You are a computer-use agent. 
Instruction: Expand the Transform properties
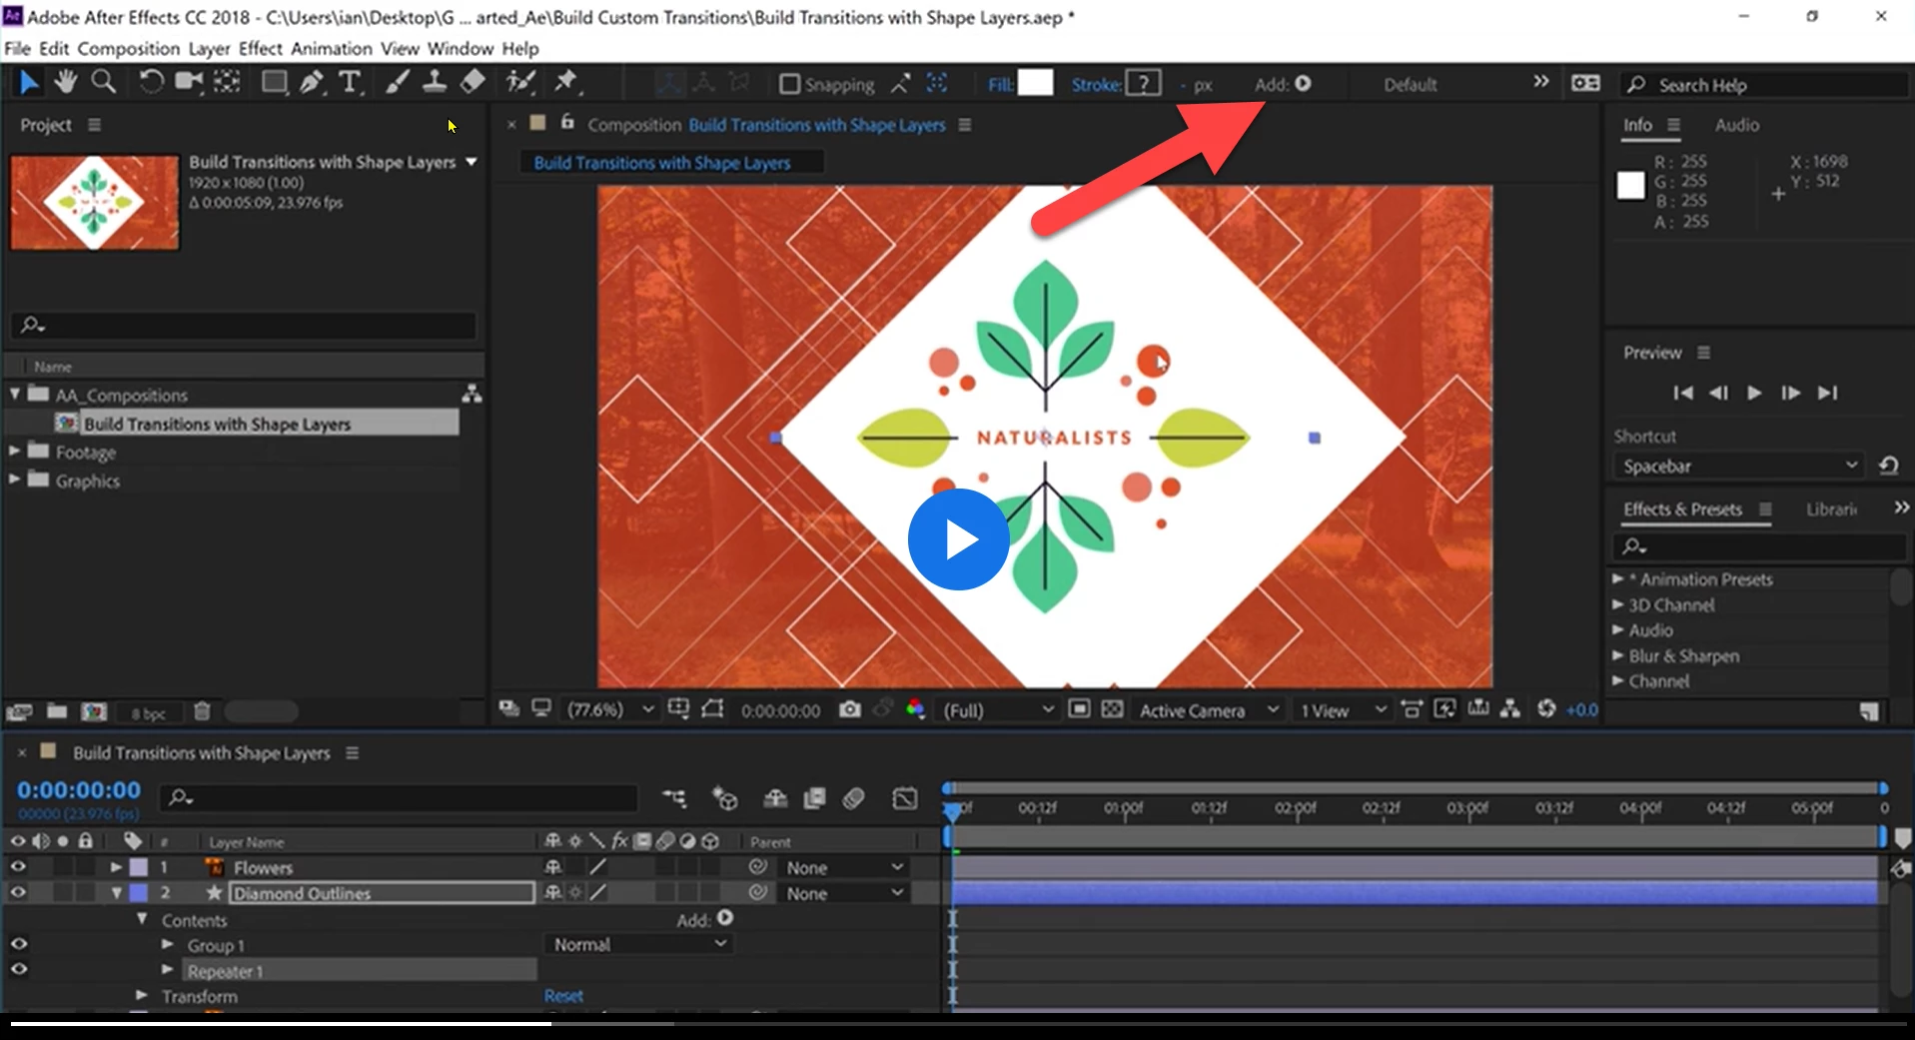coord(142,996)
